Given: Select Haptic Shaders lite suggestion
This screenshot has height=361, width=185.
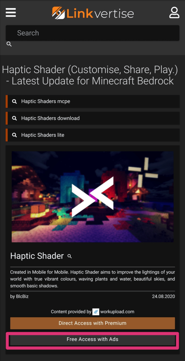Looking at the screenshot, I should pos(92,135).
